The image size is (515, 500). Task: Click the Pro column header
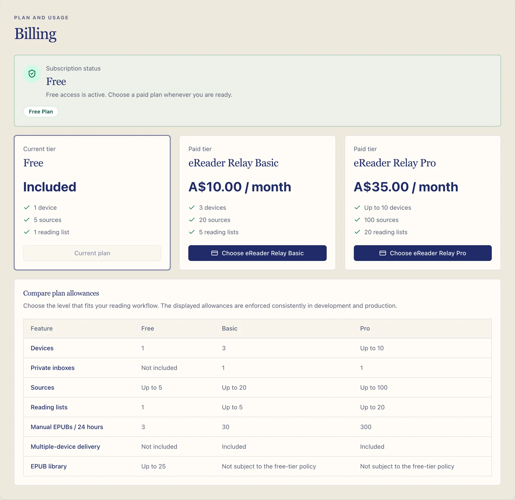(x=365, y=329)
